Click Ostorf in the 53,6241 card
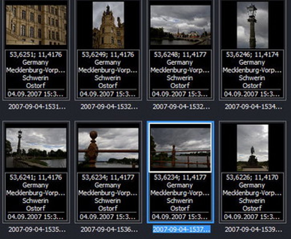The width and height of the screenshot is (291, 239). [36, 209]
